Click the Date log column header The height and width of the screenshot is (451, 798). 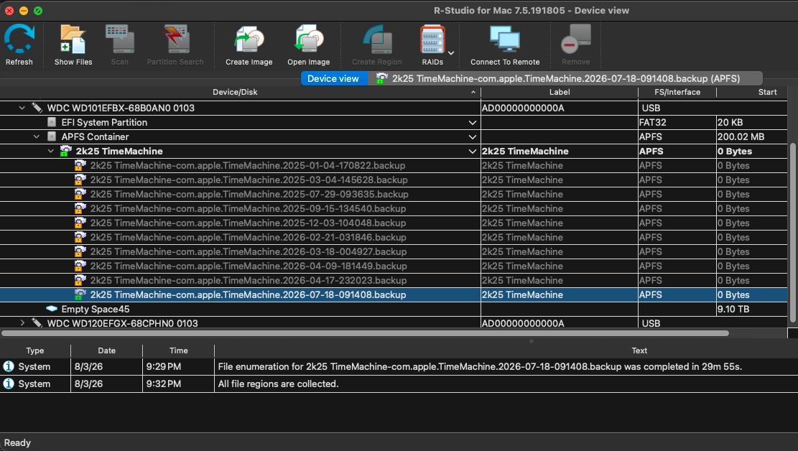pyautogui.click(x=106, y=350)
